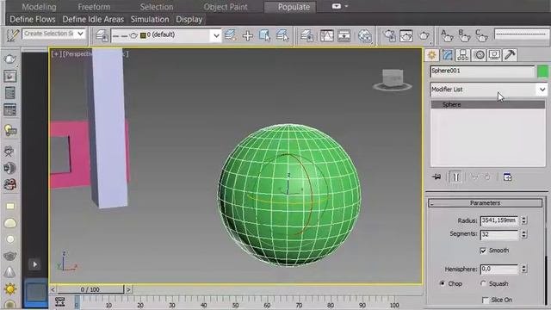Click the sun light icon in left toolbar
Viewport: 551px width, 310px height.
point(10,289)
